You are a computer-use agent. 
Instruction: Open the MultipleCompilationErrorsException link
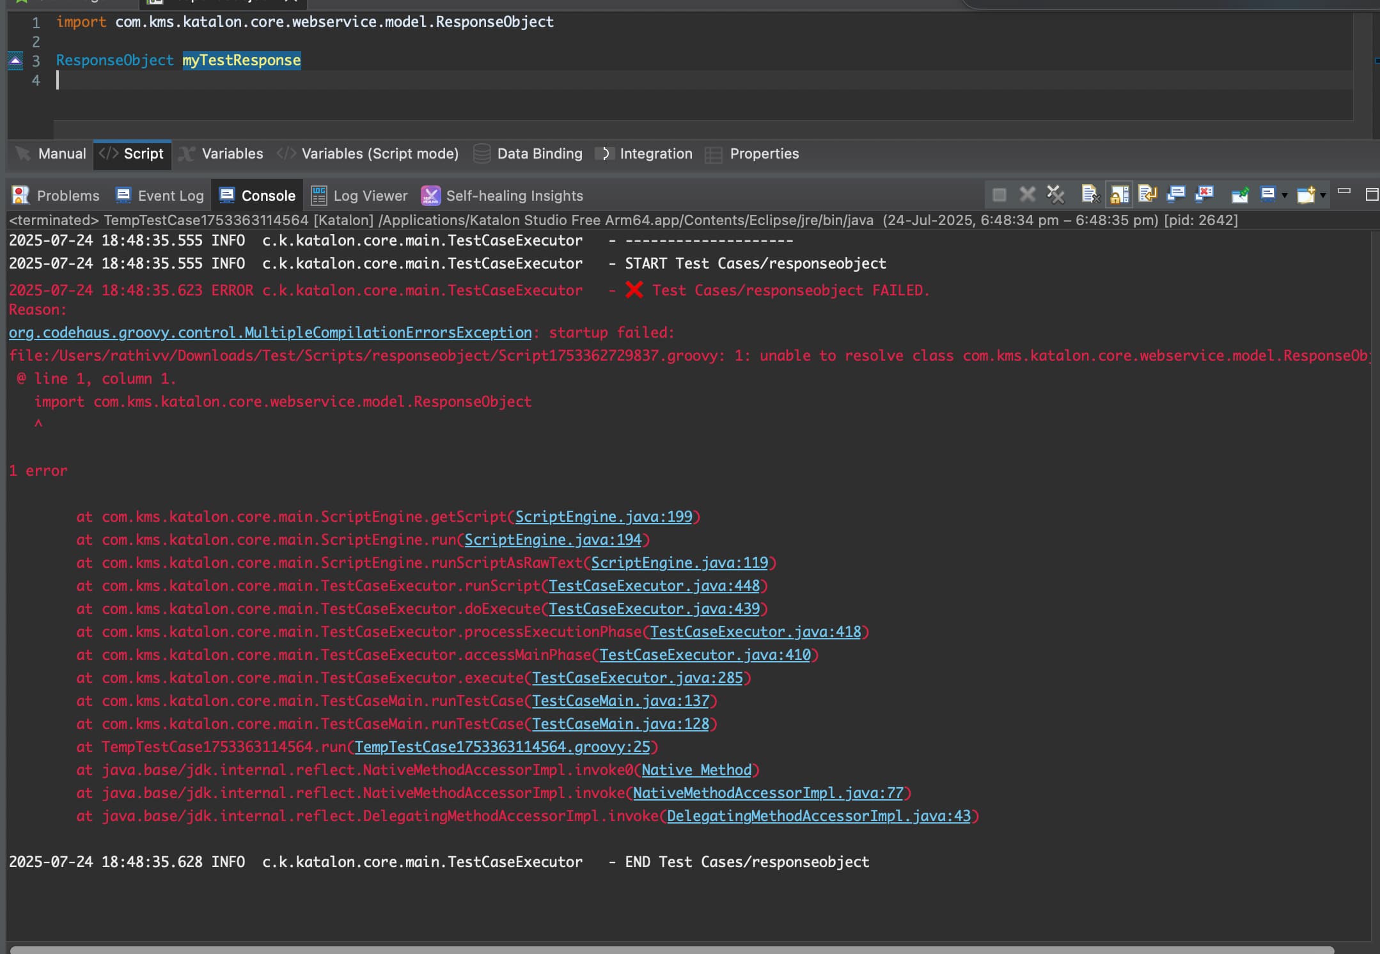[270, 332]
